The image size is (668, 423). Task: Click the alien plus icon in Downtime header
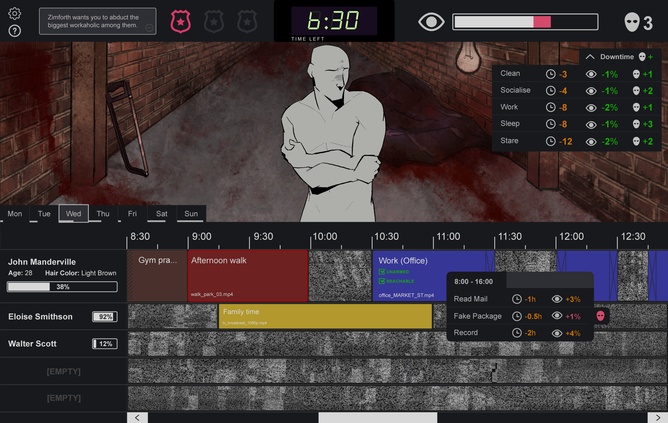click(646, 57)
